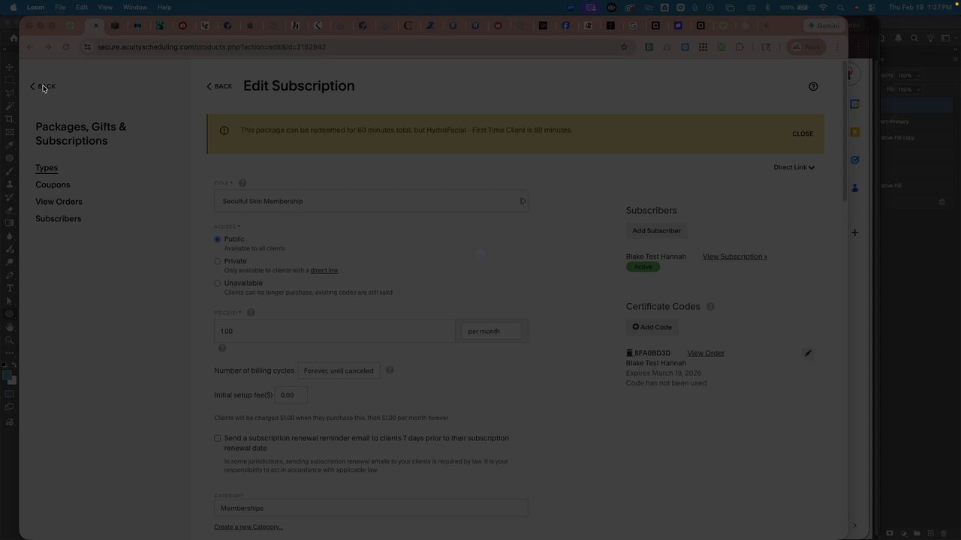Dismiss the yellow warning with CLOSE
The width and height of the screenshot is (961, 540).
click(x=803, y=133)
